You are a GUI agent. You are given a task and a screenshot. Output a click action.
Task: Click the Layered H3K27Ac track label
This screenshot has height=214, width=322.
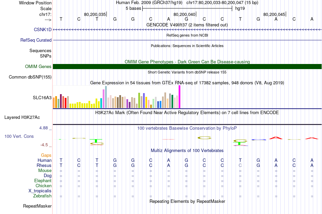tap(22, 117)
